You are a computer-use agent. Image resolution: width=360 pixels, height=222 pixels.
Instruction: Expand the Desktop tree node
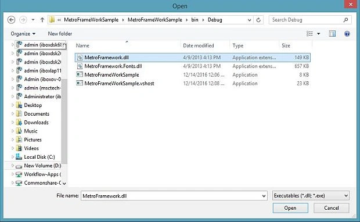(13, 105)
